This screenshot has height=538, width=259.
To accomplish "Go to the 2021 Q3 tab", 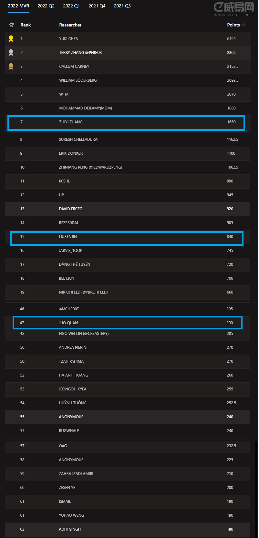I will point(122,6).
